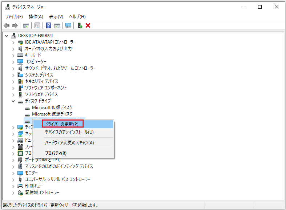This screenshot has height=210, width=286.
Task: Click the Back arrow toolbar icon
Action: (7, 25)
